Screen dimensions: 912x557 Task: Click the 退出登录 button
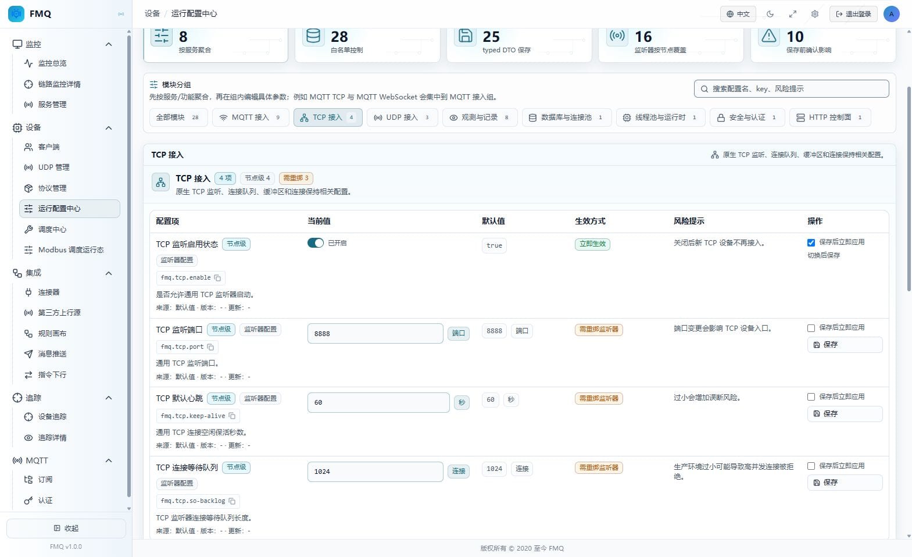tap(853, 14)
